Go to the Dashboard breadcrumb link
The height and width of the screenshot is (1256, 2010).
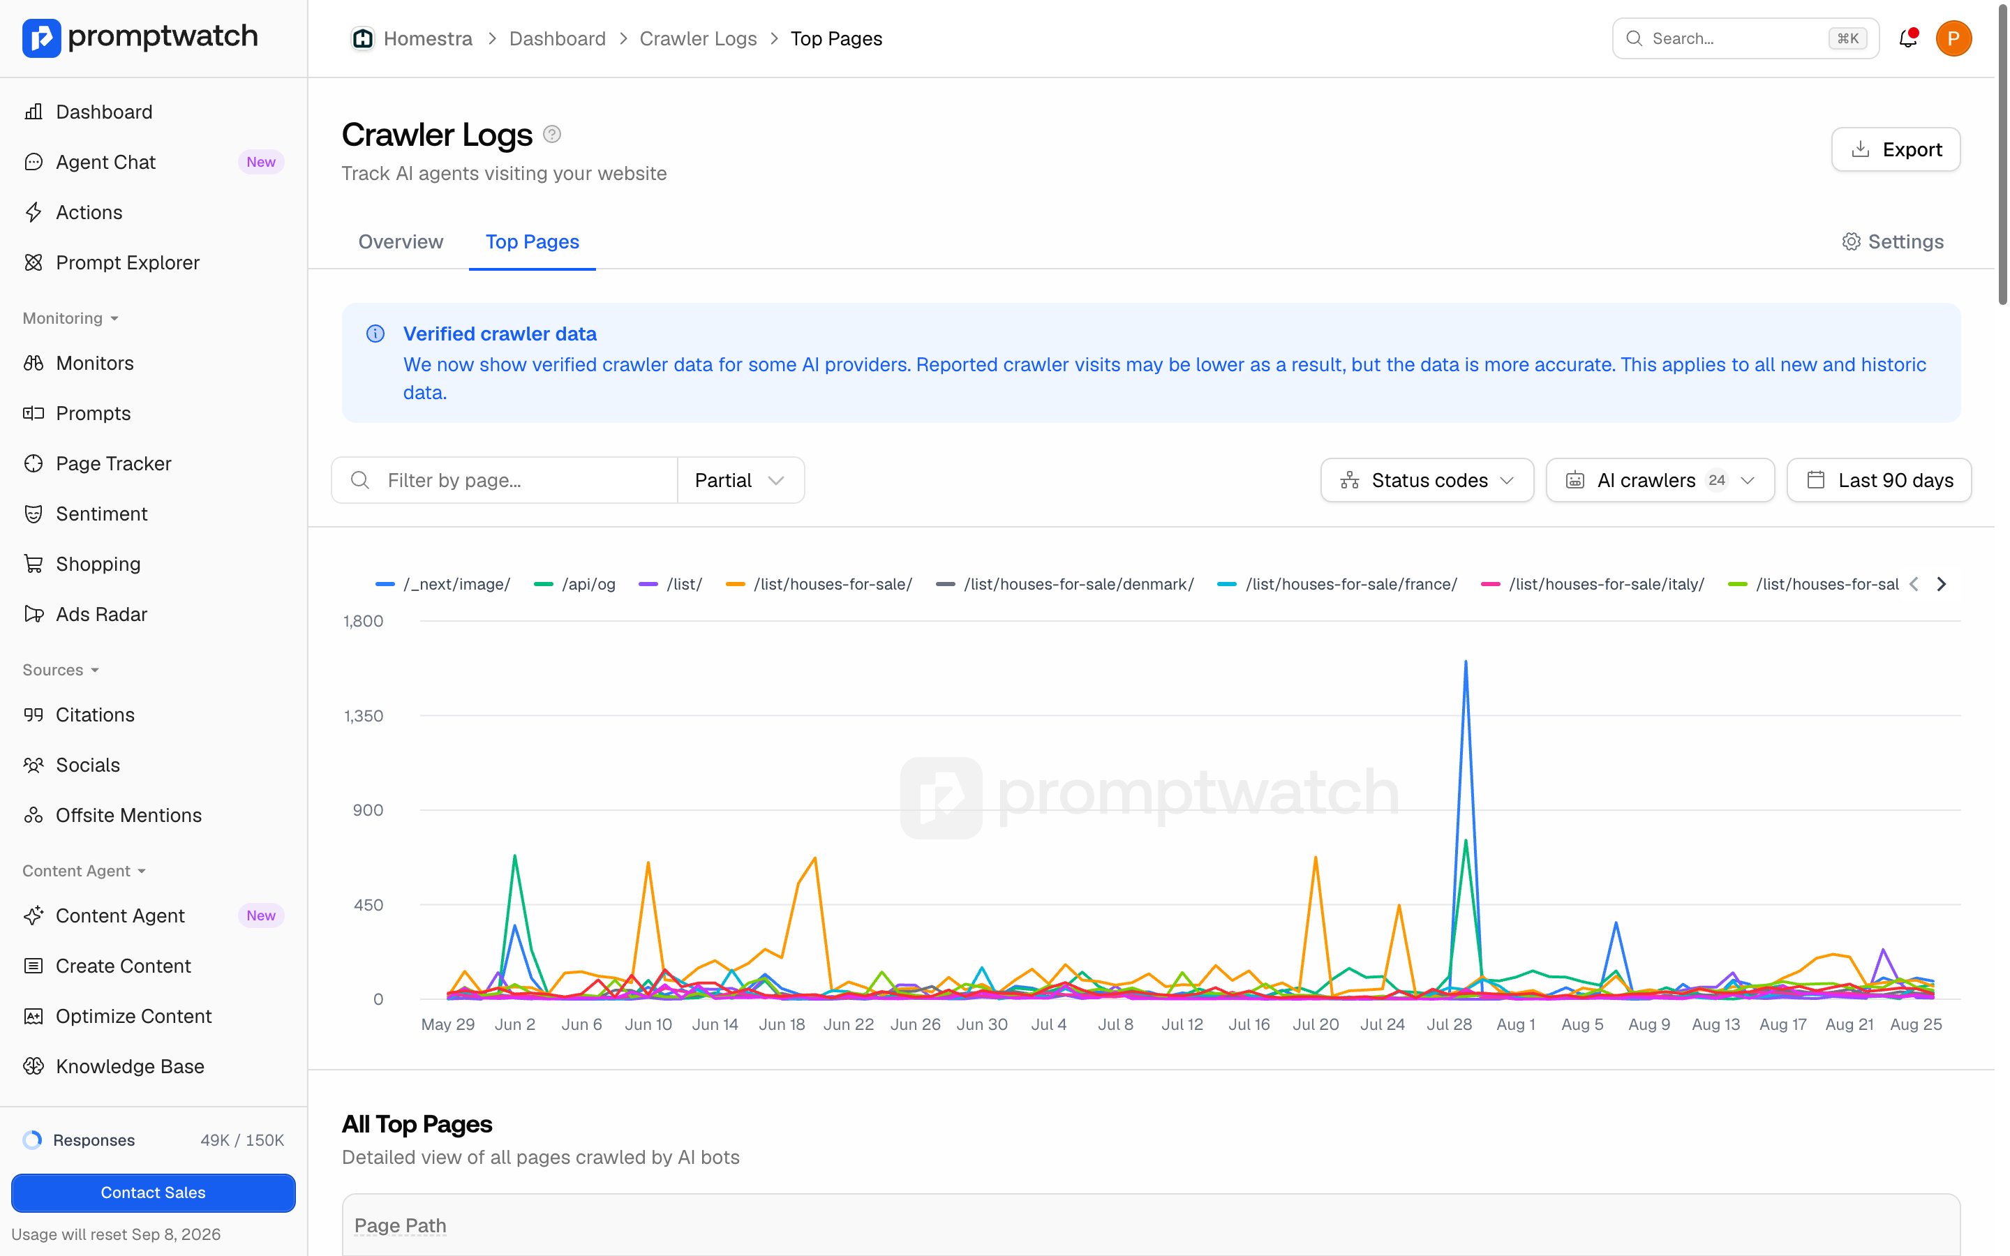[x=558, y=39]
